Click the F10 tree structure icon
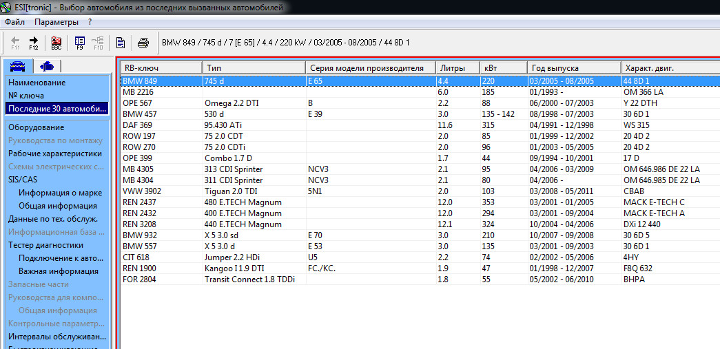The width and height of the screenshot is (720, 349). coord(98,43)
